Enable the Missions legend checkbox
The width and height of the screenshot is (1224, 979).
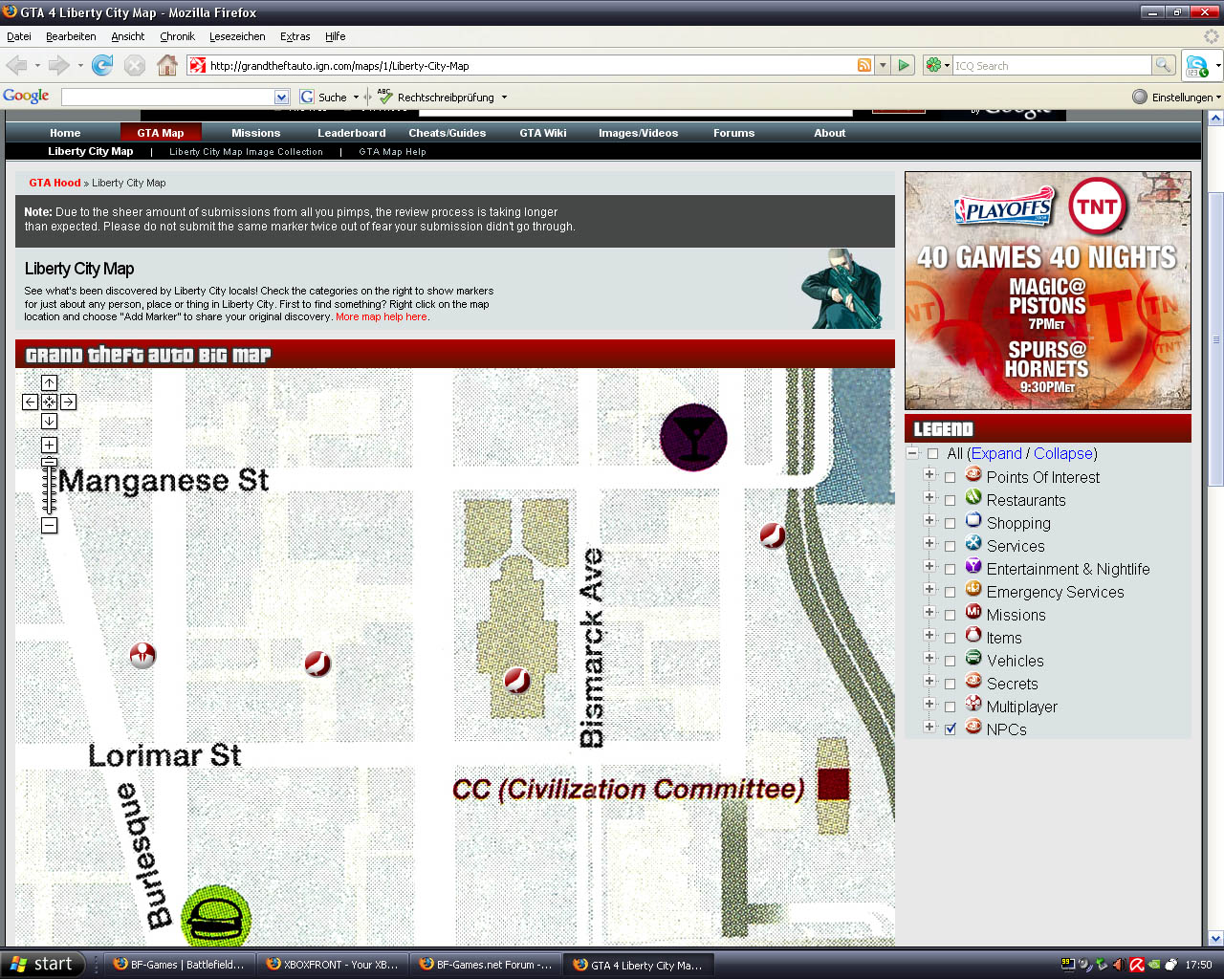[950, 615]
